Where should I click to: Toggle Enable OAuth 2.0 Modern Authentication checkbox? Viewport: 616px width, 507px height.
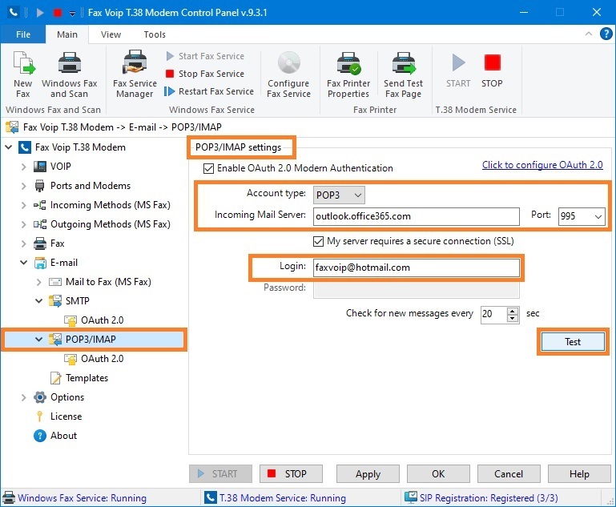[208, 169]
